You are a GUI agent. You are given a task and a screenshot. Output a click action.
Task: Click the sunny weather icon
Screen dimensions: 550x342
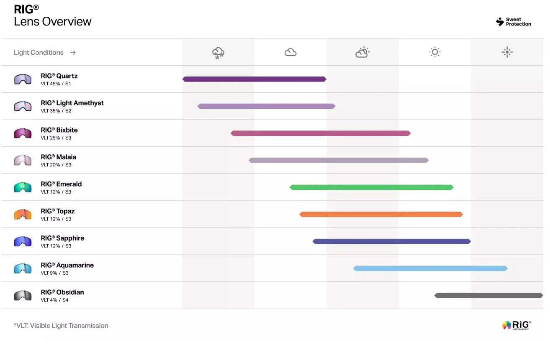pos(435,52)
